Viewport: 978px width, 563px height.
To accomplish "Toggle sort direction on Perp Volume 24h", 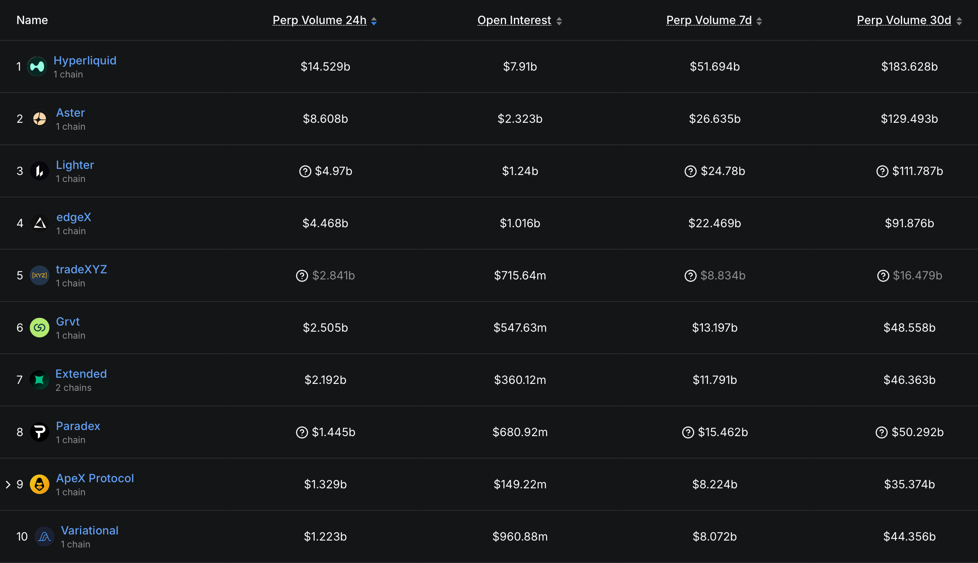I will [374, 20].
